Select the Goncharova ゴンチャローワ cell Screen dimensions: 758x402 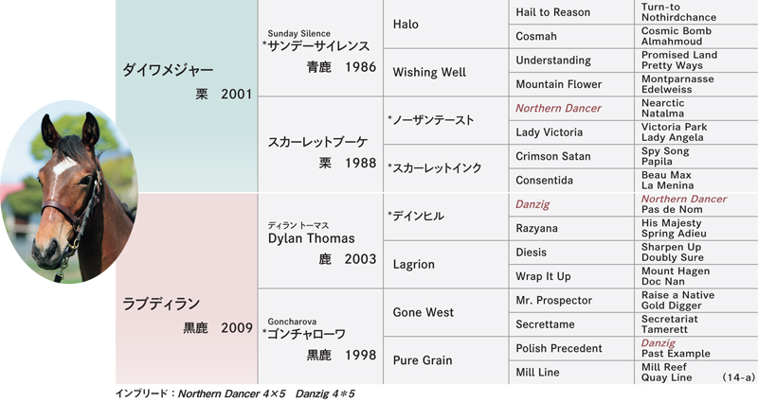(321, 337)
